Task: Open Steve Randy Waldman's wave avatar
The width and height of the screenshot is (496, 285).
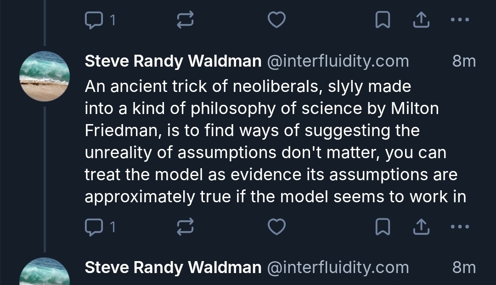Action: click(45, 76)
